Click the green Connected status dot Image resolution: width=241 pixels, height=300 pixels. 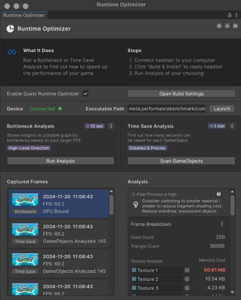[x=60, y=109]
